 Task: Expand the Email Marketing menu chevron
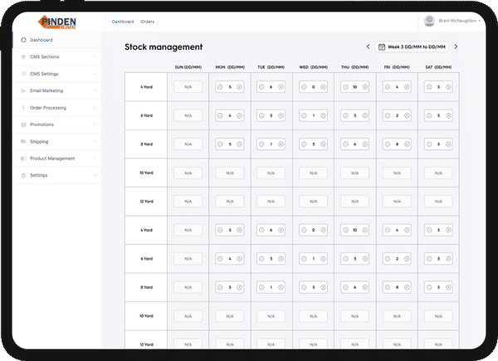point(95,90)
